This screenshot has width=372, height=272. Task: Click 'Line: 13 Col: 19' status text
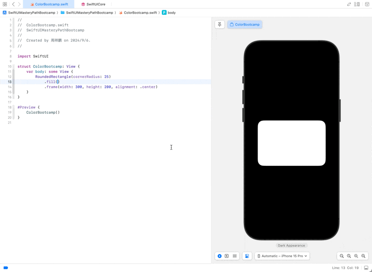[345, 268]
